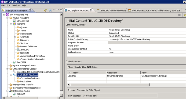Click the context contents horizontal scrollbar left arrow
The width and height of the screenshot is (186, 99).
tap(69, 85)
